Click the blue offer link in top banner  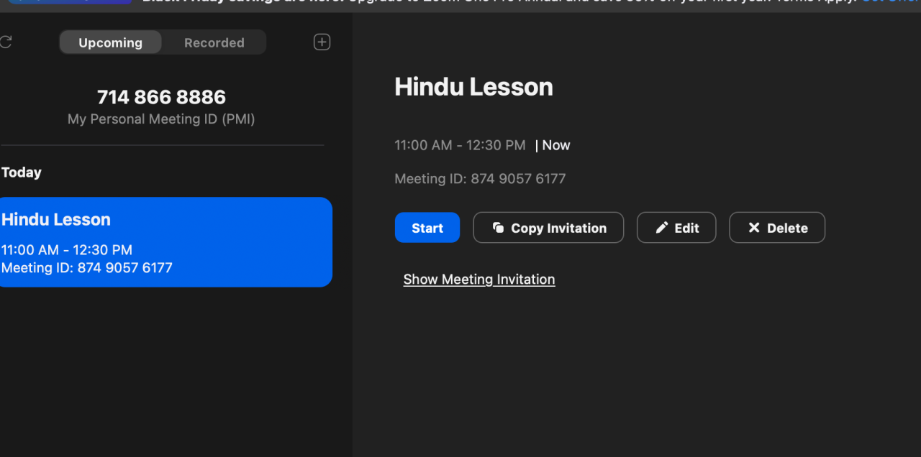tap(891, 2)
